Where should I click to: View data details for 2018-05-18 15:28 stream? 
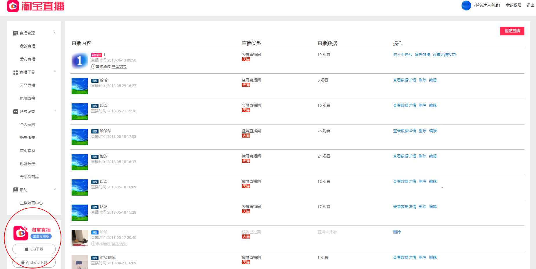click(404, 207)
